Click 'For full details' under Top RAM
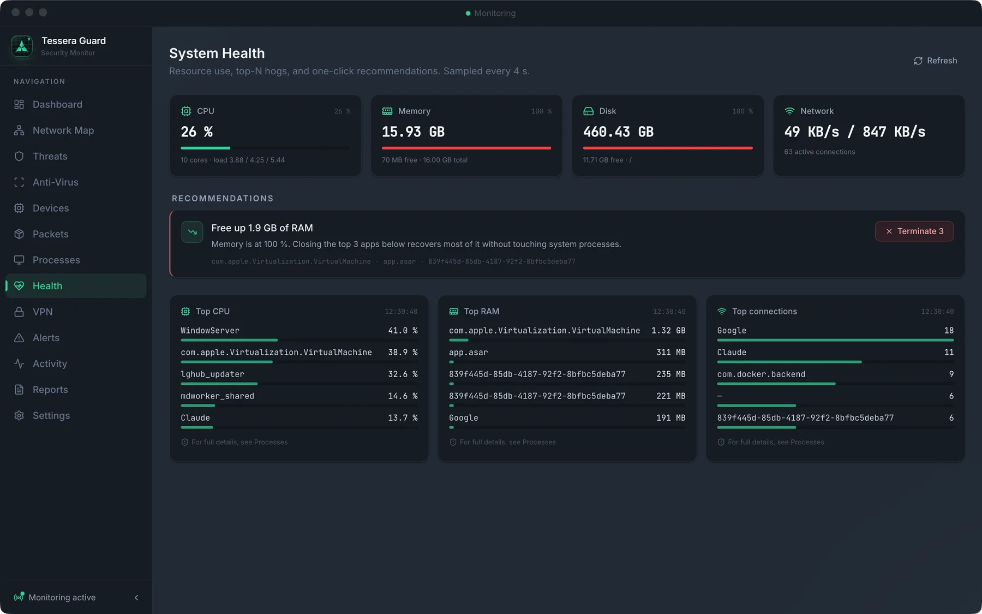 point(508,442)
